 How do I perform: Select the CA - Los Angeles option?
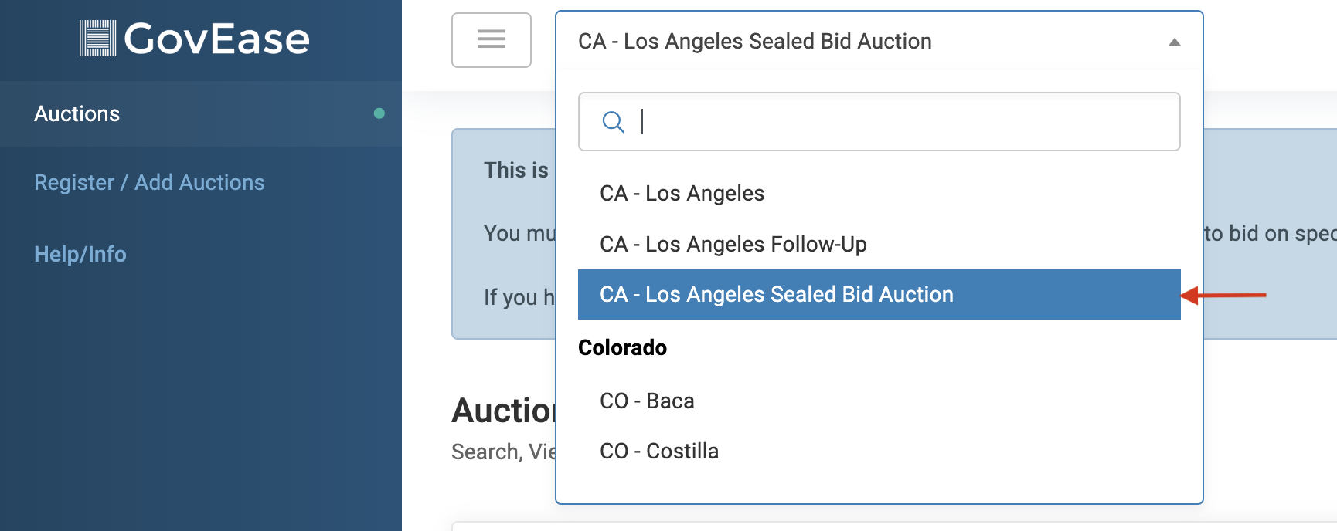pos(682,194)
